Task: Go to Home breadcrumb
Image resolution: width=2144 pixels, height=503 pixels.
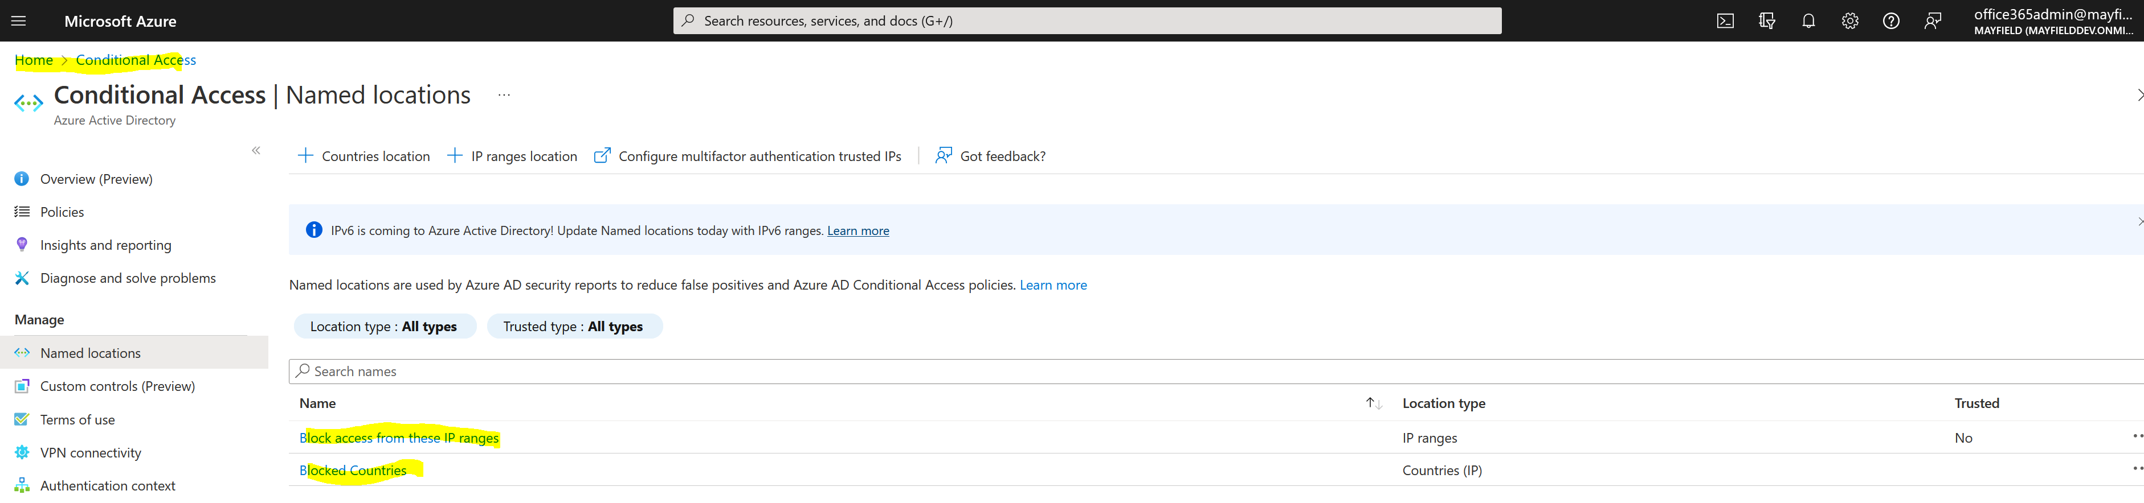Action: click(33, 60)
